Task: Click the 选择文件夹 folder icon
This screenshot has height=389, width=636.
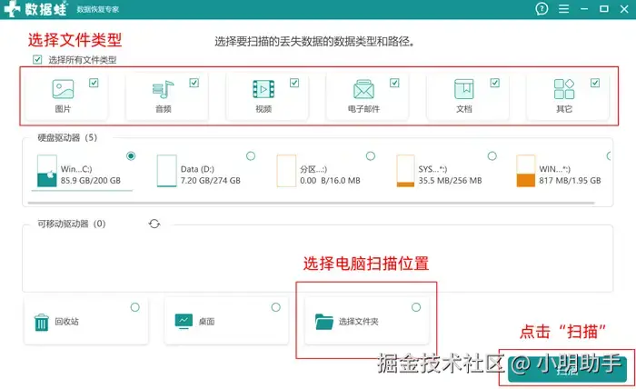Action: (323, 322)
